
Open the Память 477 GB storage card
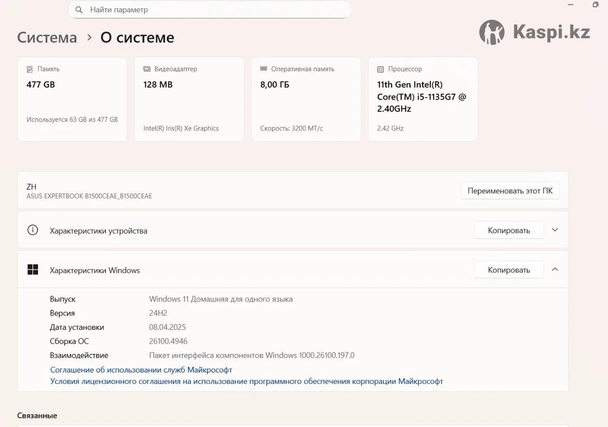point(72,99)
